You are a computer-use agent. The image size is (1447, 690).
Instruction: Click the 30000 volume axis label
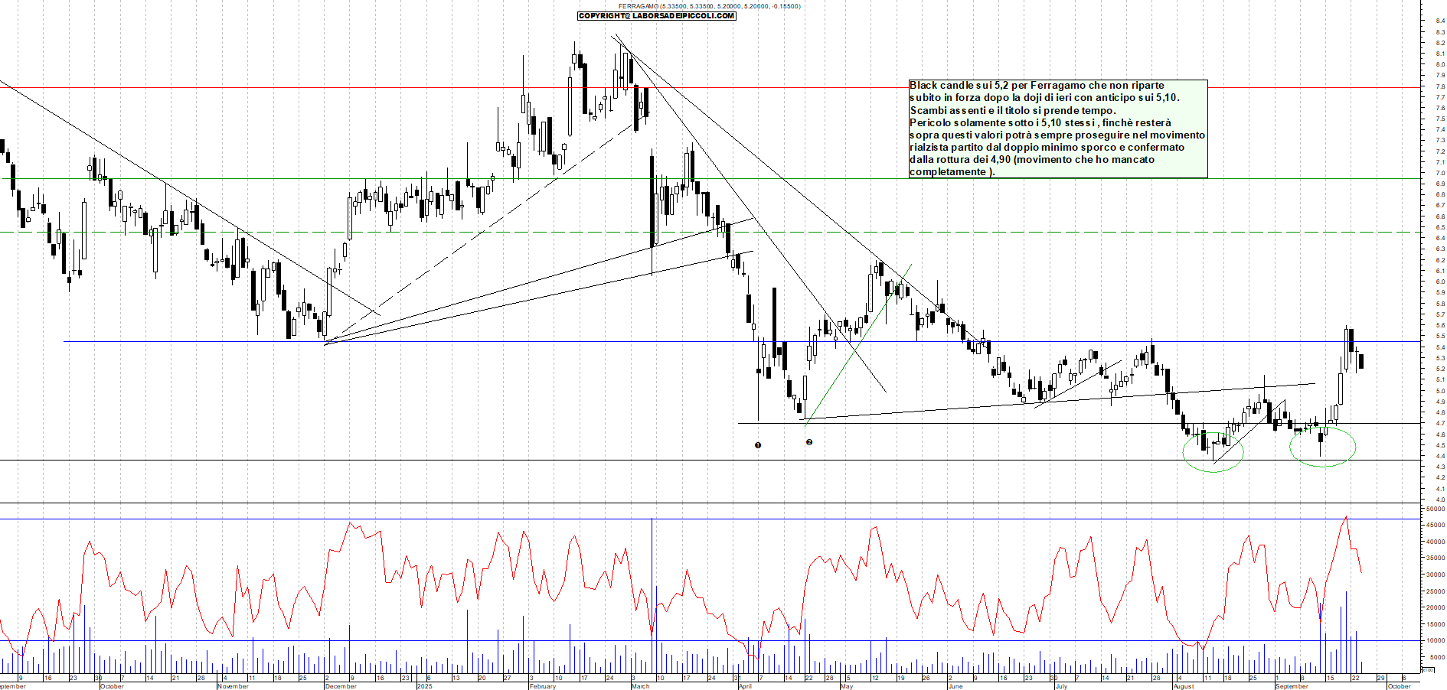(x=1436, y=574)
